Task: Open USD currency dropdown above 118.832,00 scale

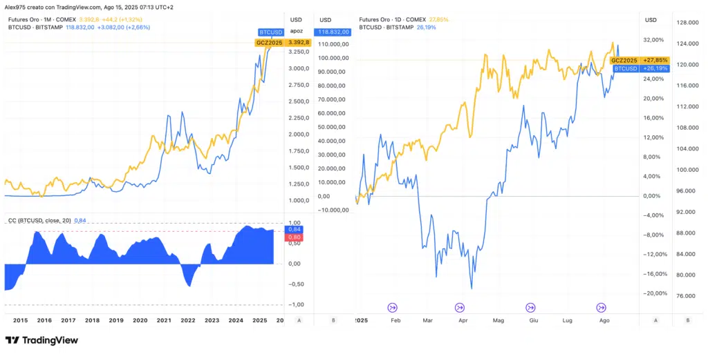Action: click(x=325, y=20)
